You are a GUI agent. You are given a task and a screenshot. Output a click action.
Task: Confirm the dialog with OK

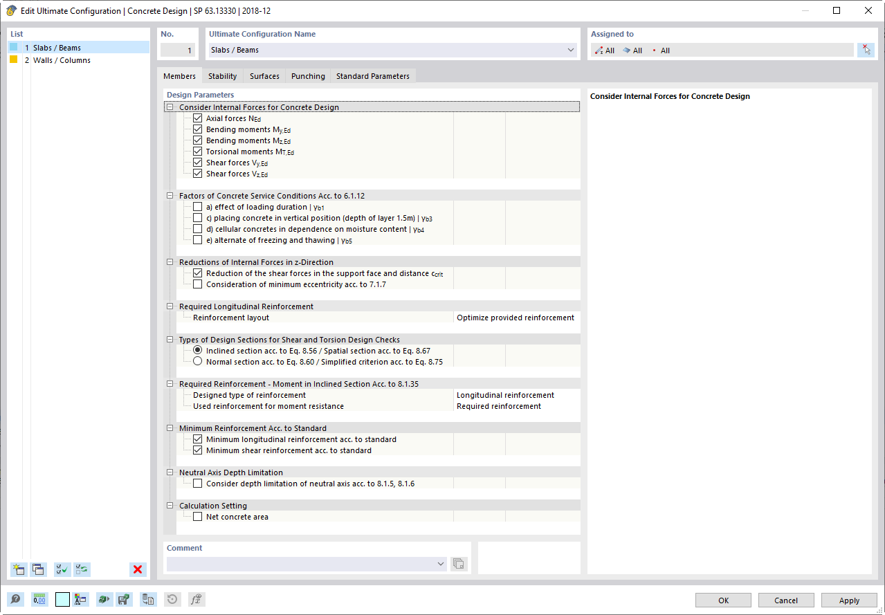(723, 600)
